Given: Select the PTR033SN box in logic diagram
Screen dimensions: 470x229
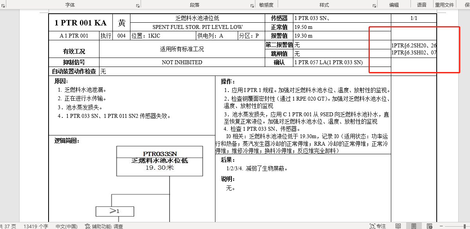Looking at the screenshot, I should (x=159, y=161).
